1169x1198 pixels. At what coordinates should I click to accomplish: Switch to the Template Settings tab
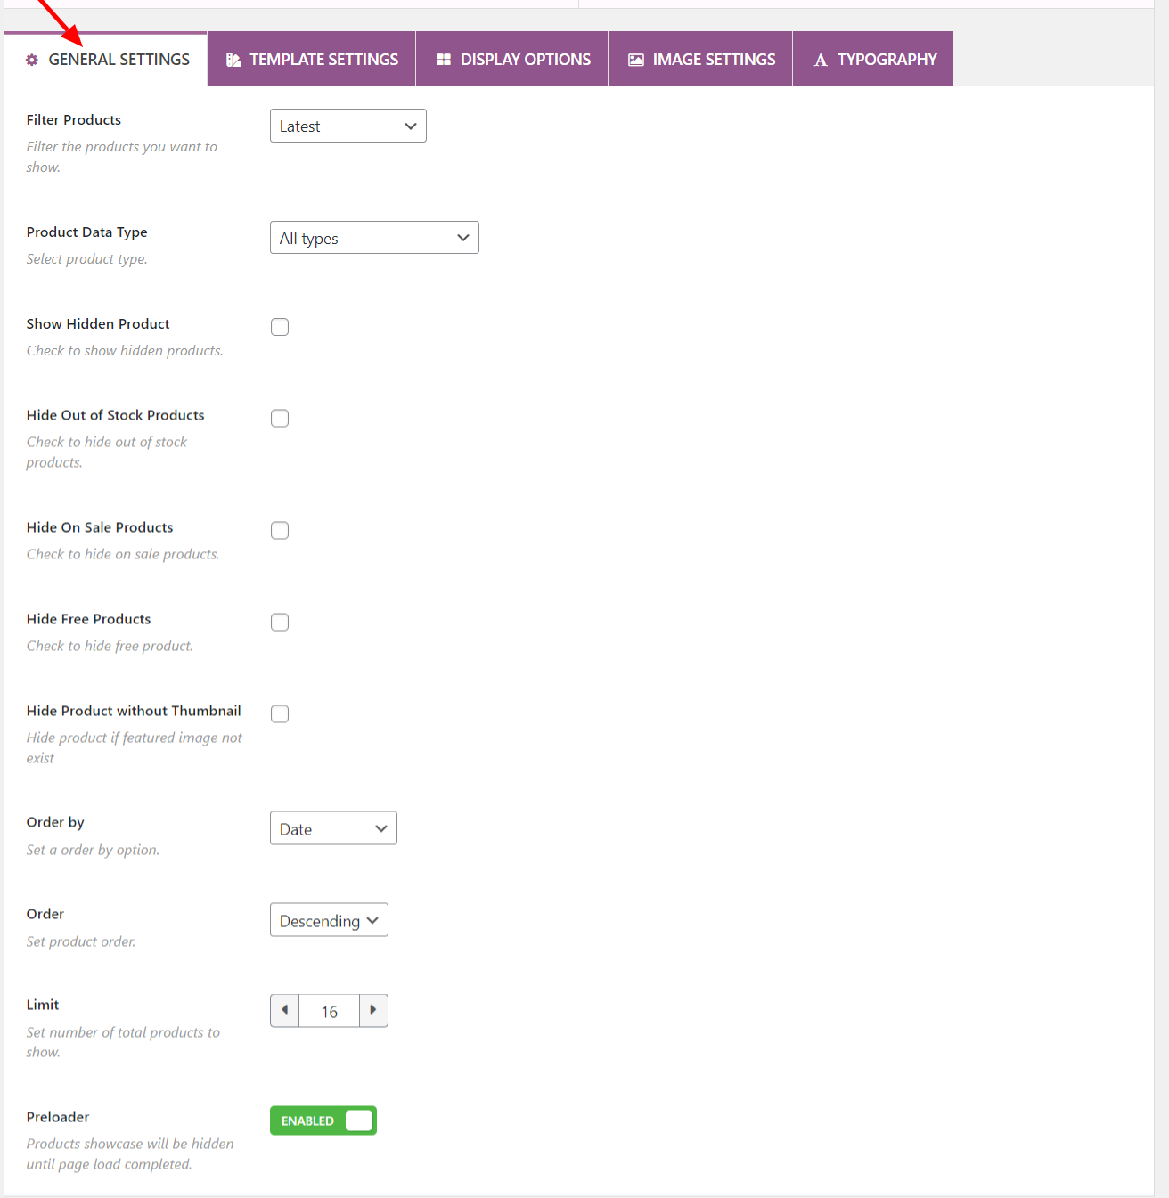pos(311,59)
